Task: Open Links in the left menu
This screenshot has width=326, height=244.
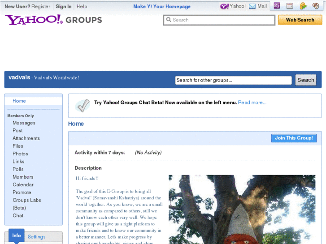Action: click(x=18, y=161)
